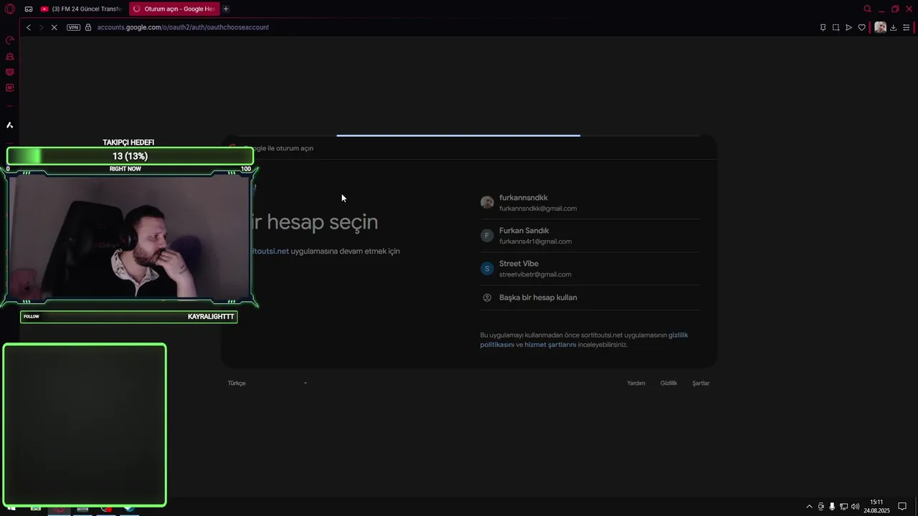
Task: Open the Aria AI sidebar icon
Action: coord(10,125)
